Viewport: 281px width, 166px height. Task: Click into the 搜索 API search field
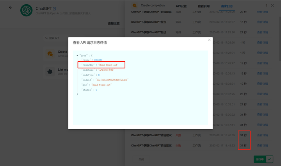[x=55, y=38]
